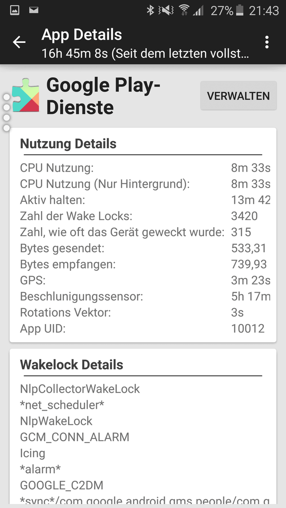Select the GOOGLE_C2DM wakelock entry
This screenshot has height=508, width=286.
coord(62,485)
